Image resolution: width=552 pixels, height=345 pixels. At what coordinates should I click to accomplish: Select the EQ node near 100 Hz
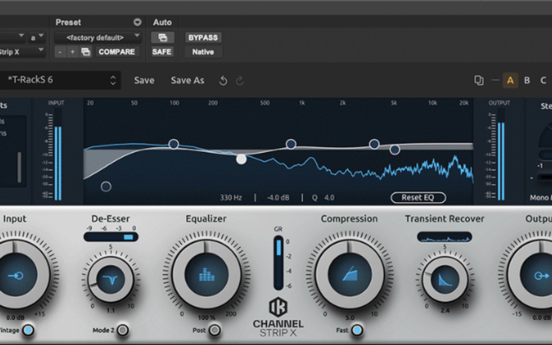173,144
